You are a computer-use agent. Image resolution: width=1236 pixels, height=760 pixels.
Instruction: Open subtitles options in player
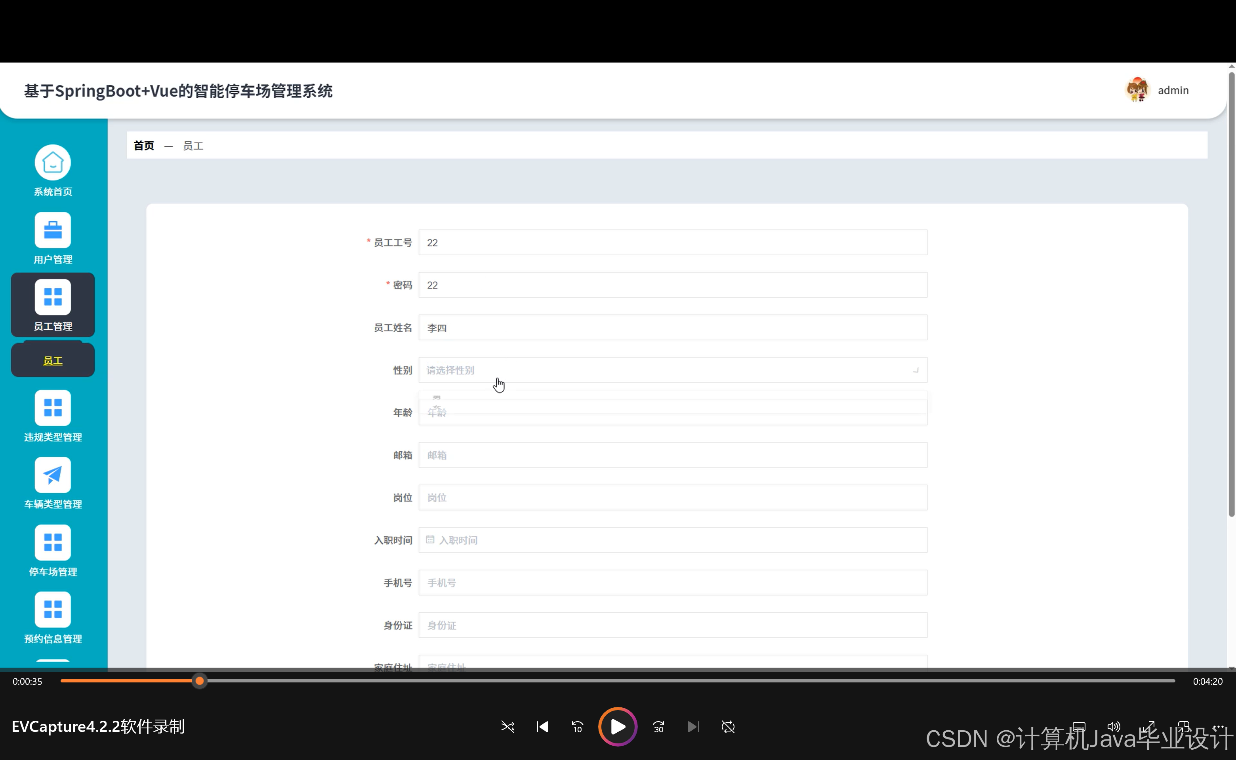click(1079, 727)
